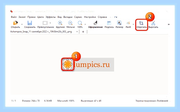
Task: Zoom out with the Мельче magnifier
Action: click(71, 24)
